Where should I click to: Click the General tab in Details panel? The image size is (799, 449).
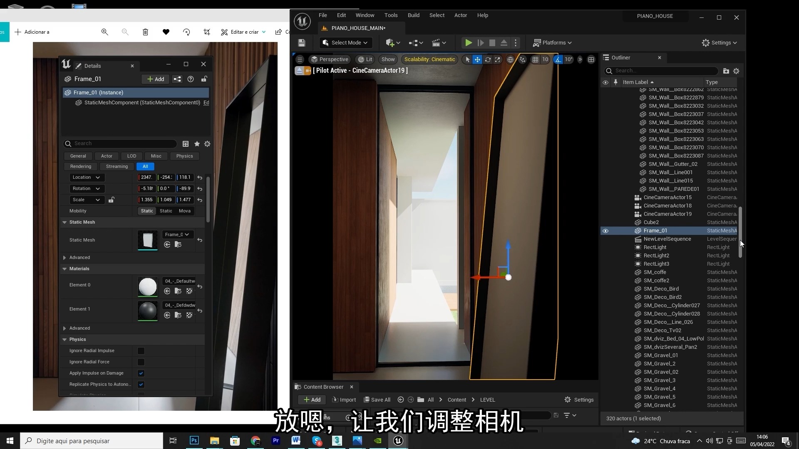tap(77, 156)
